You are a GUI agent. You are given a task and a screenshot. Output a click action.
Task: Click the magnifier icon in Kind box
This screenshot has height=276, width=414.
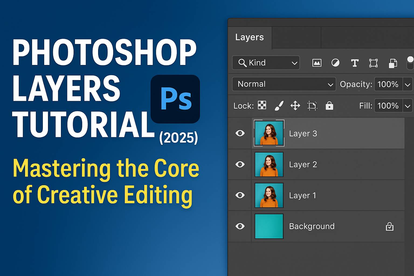click(242, 63)
